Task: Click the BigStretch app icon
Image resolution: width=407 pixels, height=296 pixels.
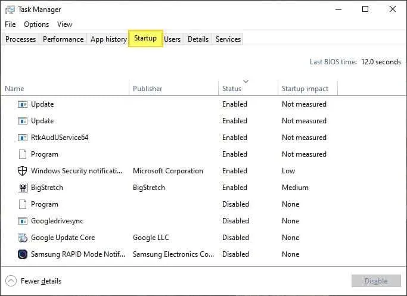Action: [23, 188]
